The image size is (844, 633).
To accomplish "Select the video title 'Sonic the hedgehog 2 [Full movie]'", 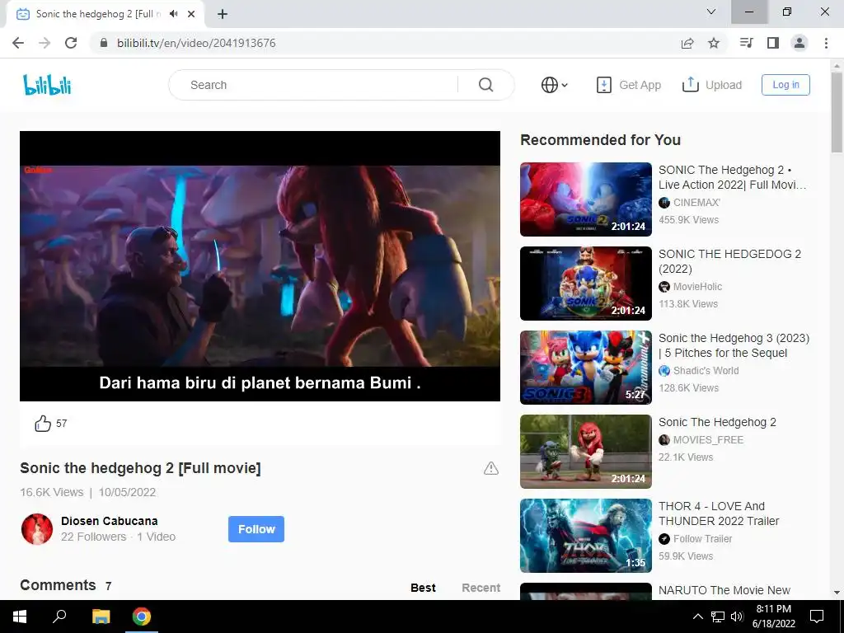I will (x=140, y=468).
